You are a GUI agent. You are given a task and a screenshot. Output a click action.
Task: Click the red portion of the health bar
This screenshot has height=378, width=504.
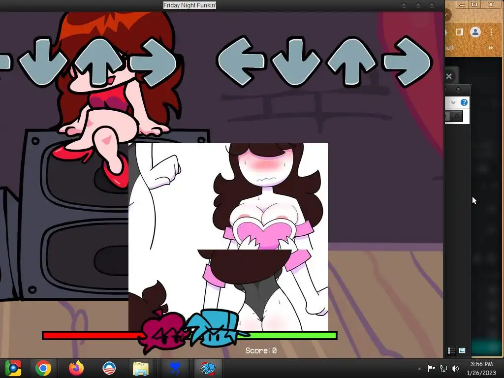92,336
